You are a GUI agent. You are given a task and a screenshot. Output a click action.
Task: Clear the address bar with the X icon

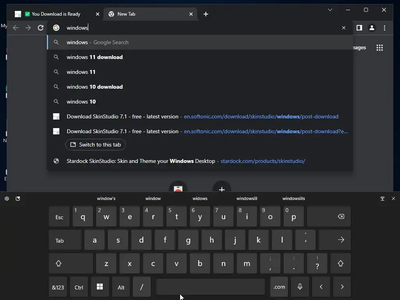tap(344, 28)
